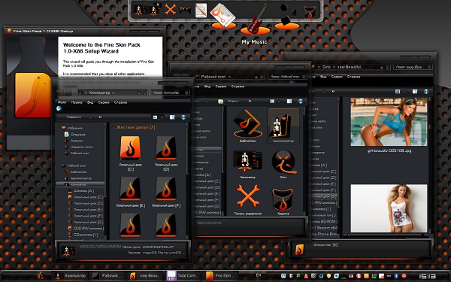
Task: Open Вид menu in Компьютер window
Action: click(90, 102)
